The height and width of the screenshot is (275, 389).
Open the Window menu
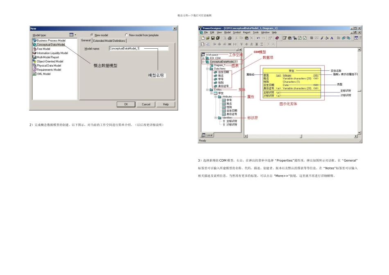click(x=265, y=32)
